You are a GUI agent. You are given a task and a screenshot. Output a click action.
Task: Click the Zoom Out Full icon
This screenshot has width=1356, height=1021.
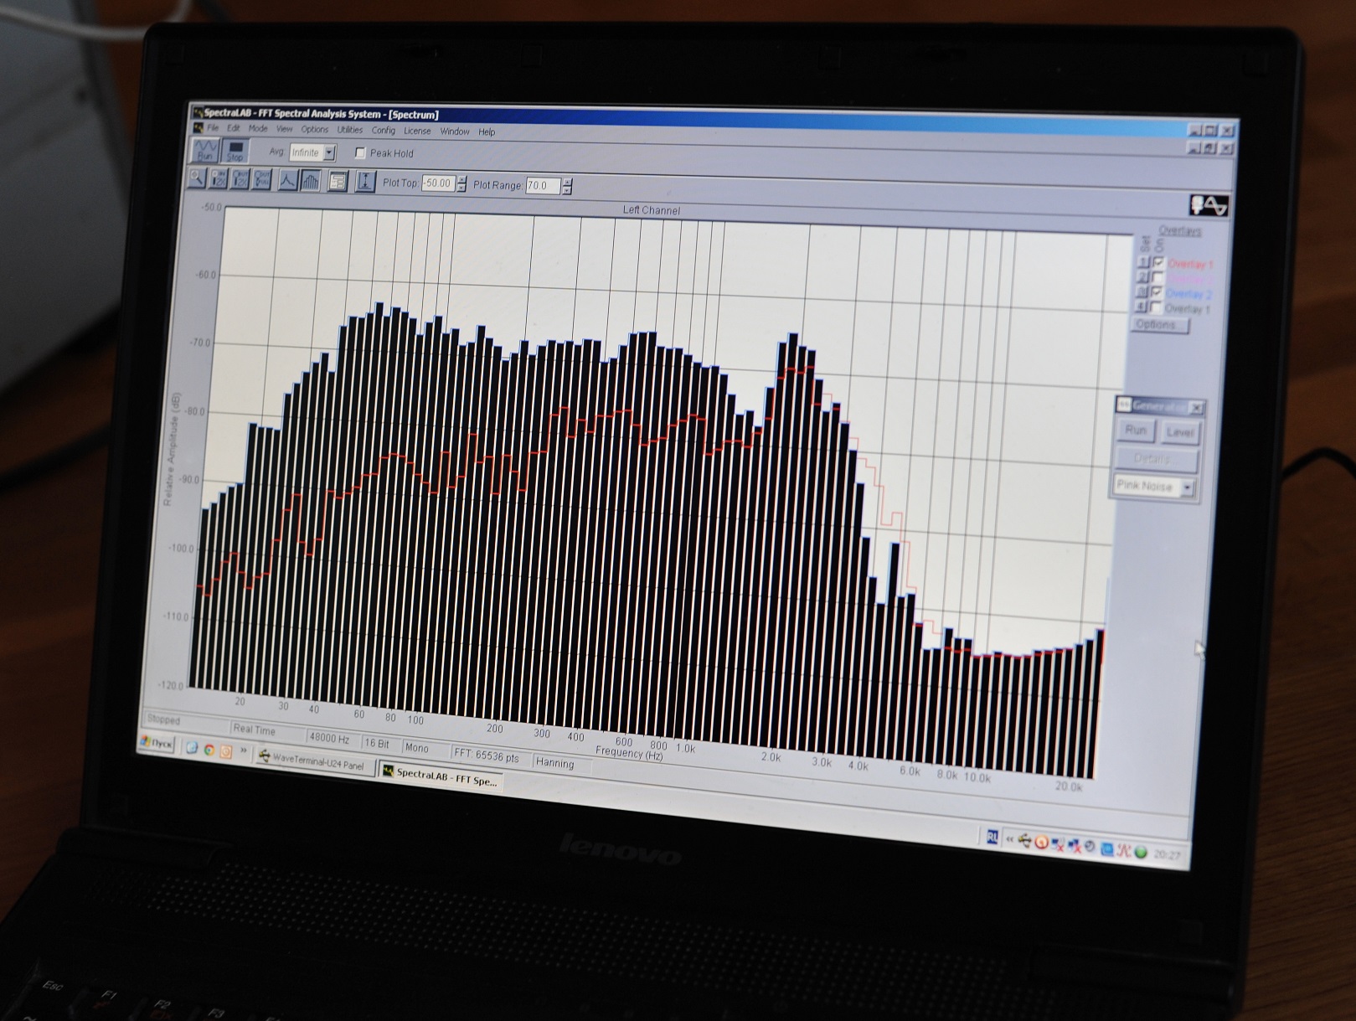[262, 179]
